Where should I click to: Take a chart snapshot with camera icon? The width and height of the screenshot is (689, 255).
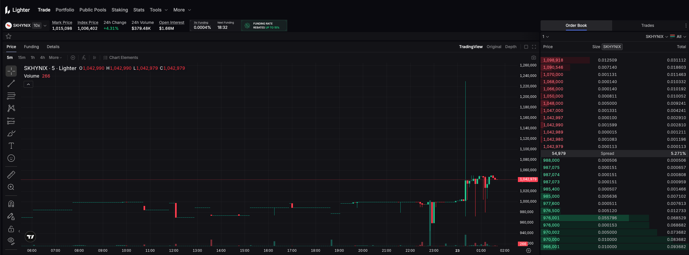534,58
